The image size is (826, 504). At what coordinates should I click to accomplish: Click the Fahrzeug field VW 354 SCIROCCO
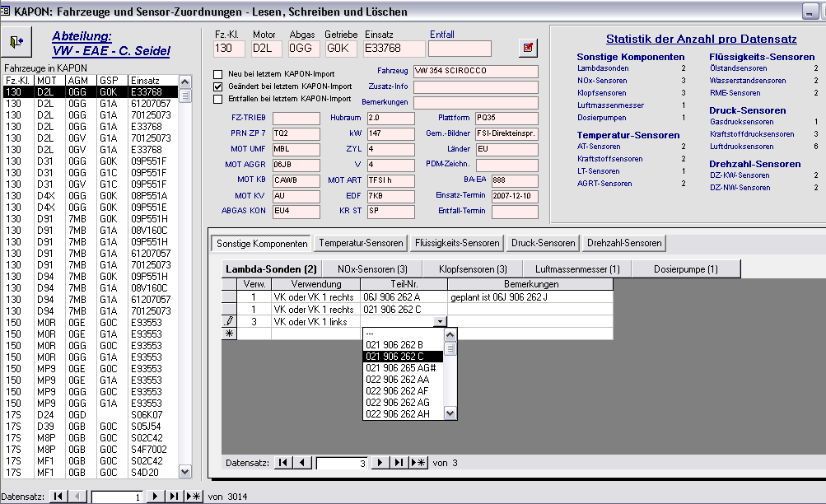click(476, 71)
